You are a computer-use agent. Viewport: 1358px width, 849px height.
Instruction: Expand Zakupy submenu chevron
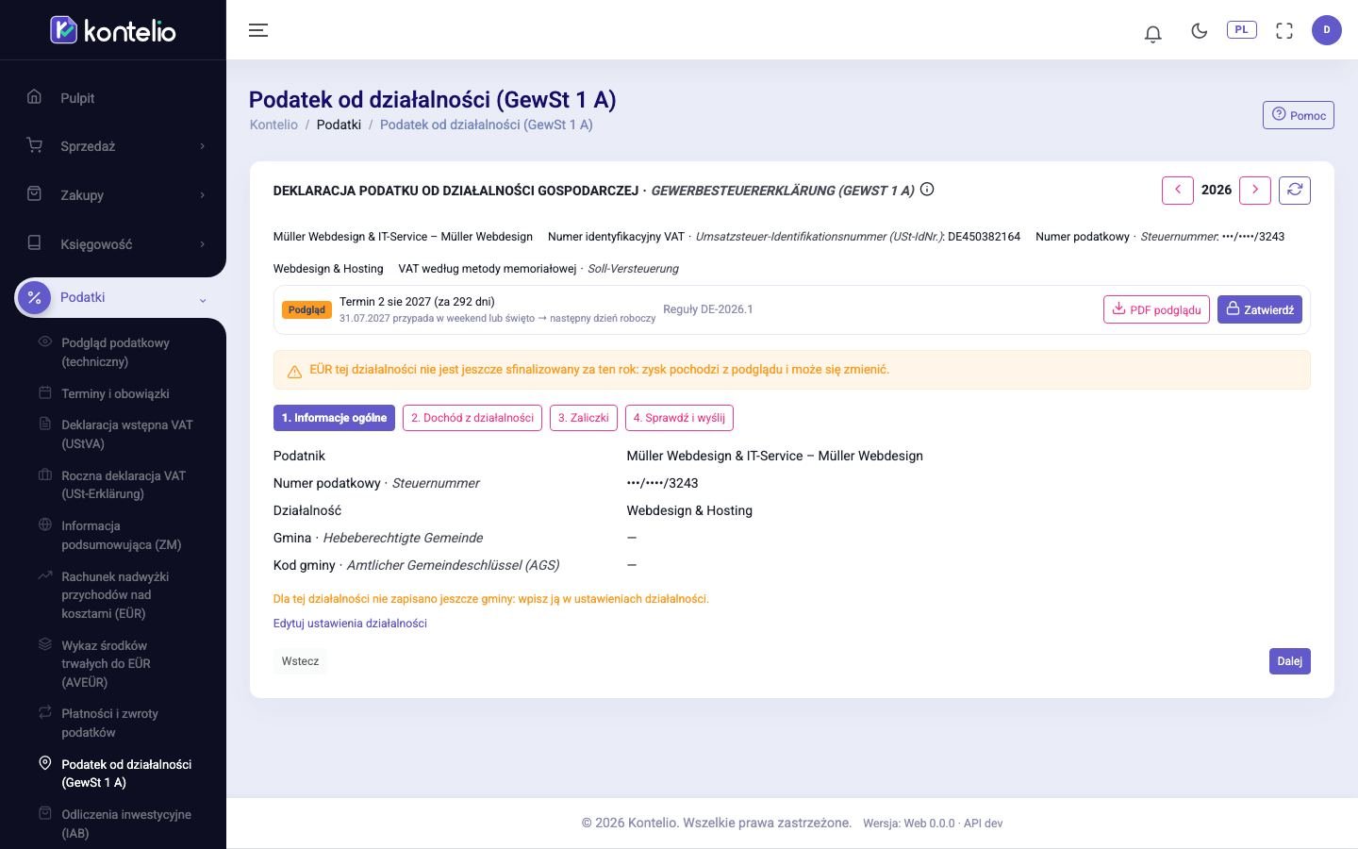pyautogui.click(x=202, y=195)
